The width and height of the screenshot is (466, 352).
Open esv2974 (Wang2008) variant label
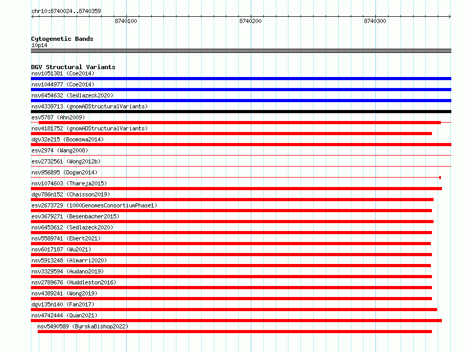tap(60, 150)
